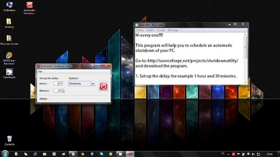Image resolution: width=280 pixels, height=157 pixels.
Task: Click the Bloc-notes scrollbar down arrow
Action: [x=245, y=82]
